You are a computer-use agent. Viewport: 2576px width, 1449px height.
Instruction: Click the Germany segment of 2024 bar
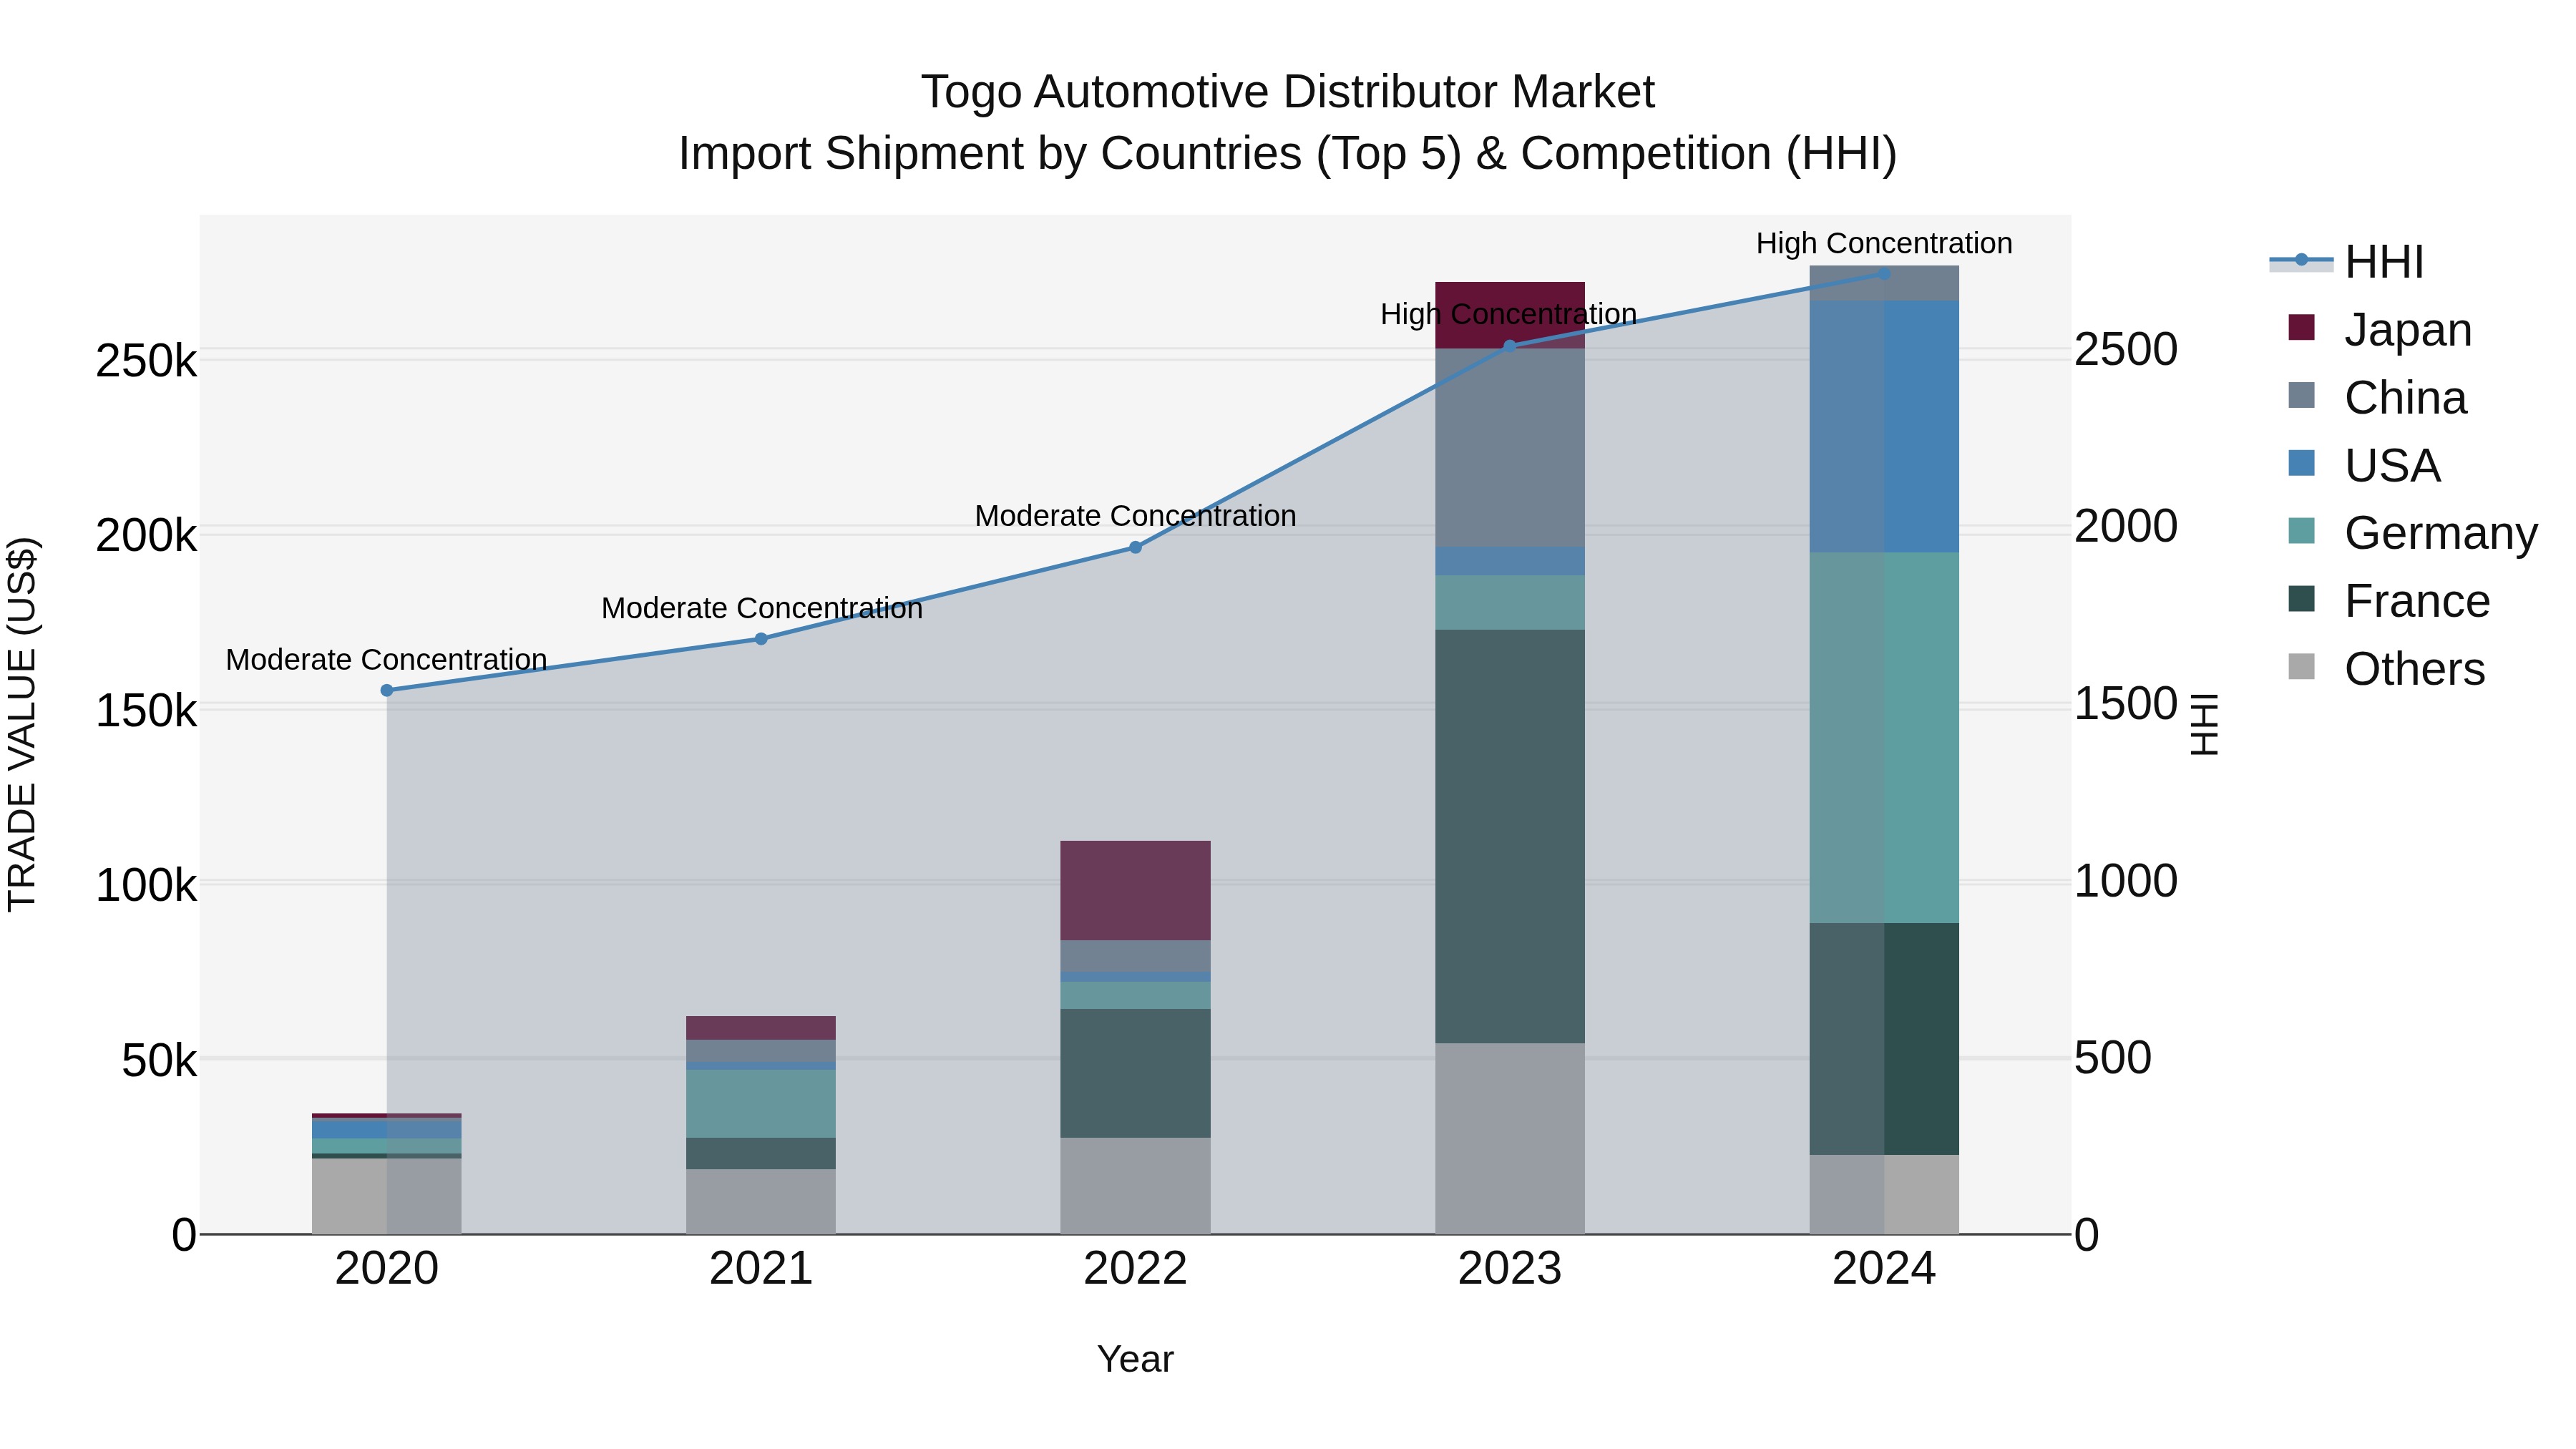[x=1884, y=737]
